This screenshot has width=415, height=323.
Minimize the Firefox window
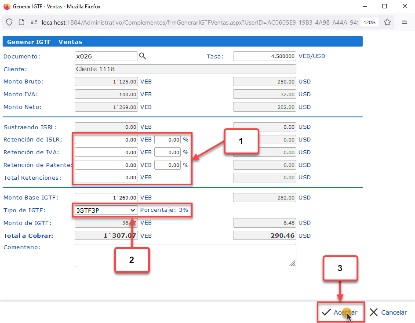pos(365,6)
